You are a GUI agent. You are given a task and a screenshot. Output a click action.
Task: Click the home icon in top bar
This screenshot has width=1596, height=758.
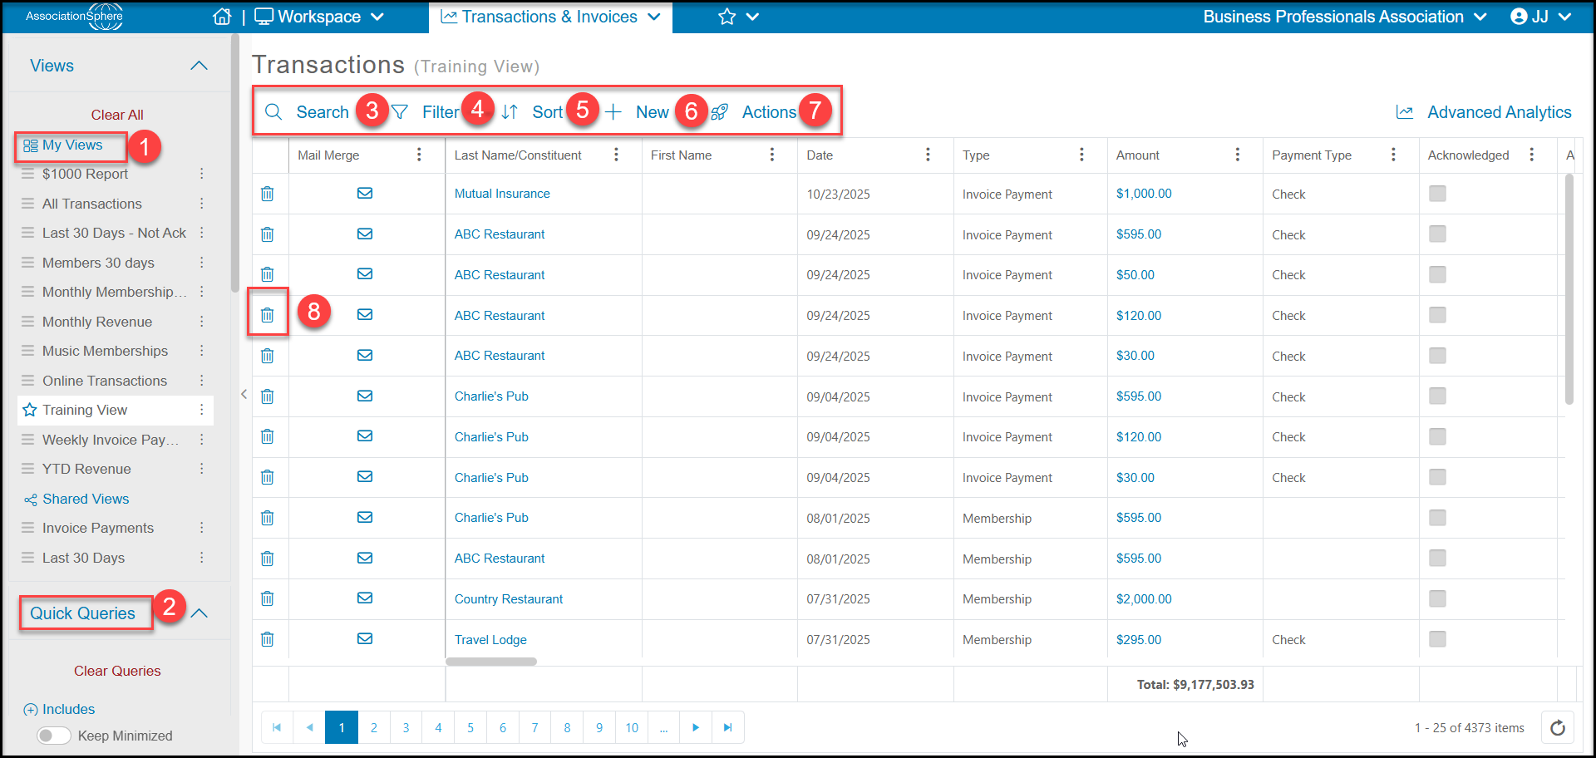222,17
